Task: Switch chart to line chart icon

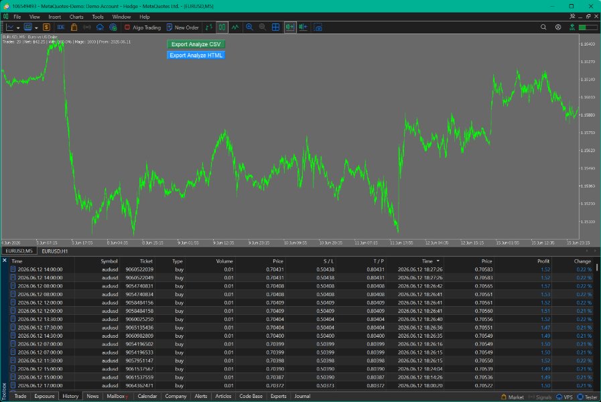Action: coord(235,27)
